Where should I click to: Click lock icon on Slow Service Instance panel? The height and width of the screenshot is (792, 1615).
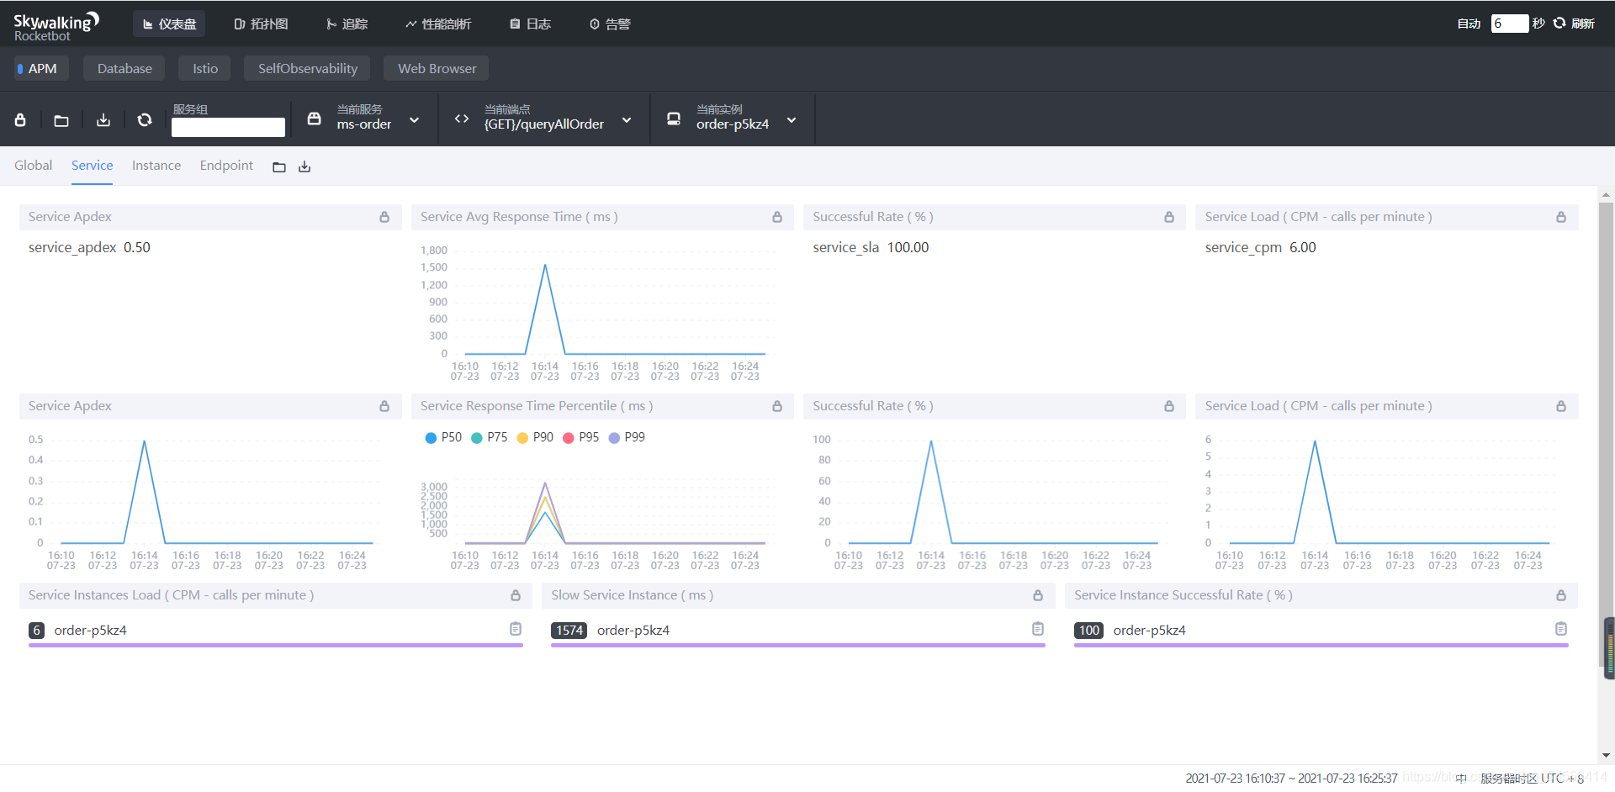pyautogui.click(x=1038, y=595)
